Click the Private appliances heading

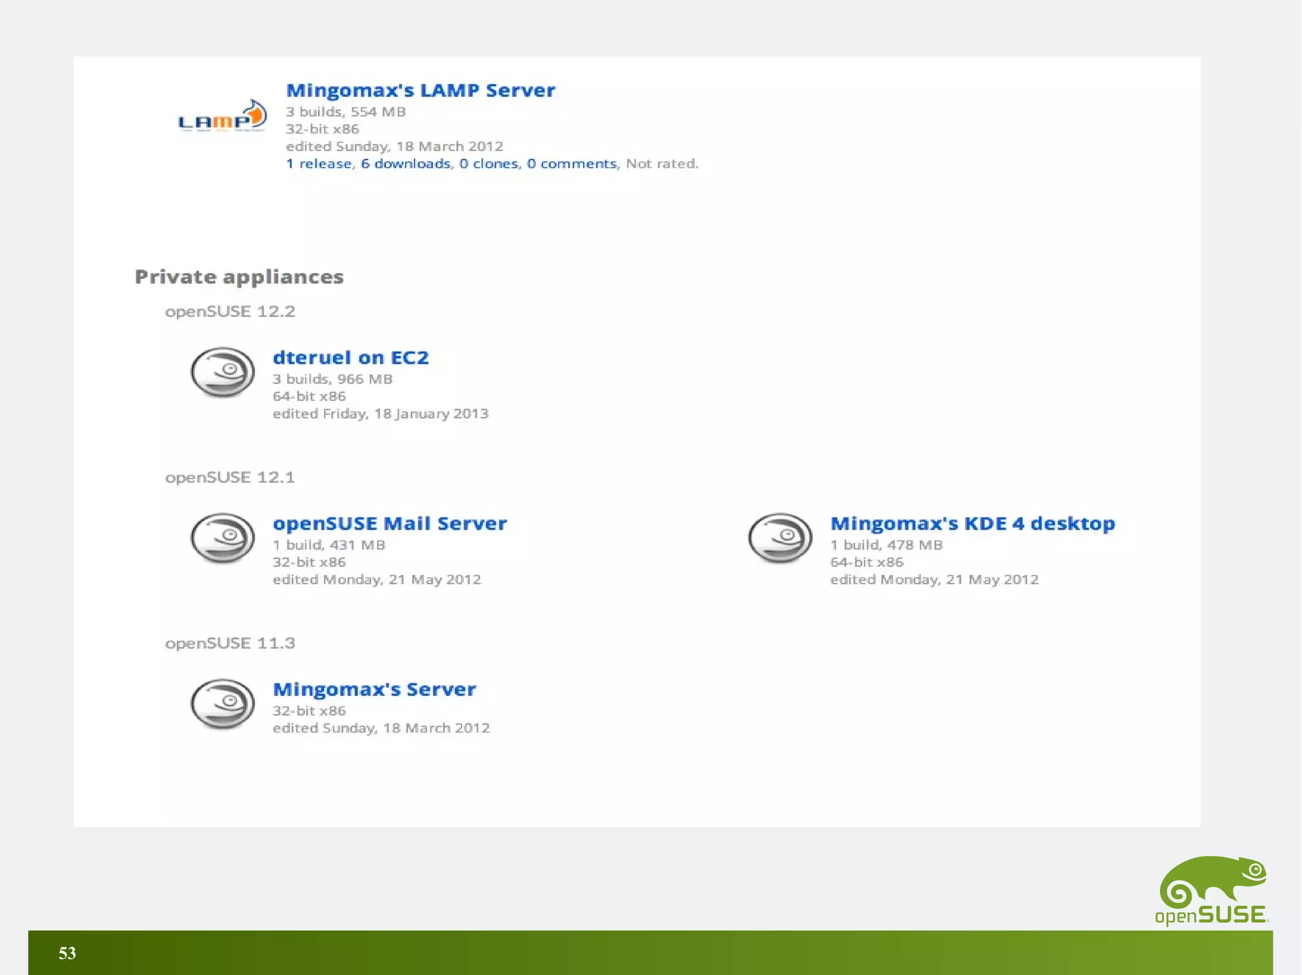239,277
